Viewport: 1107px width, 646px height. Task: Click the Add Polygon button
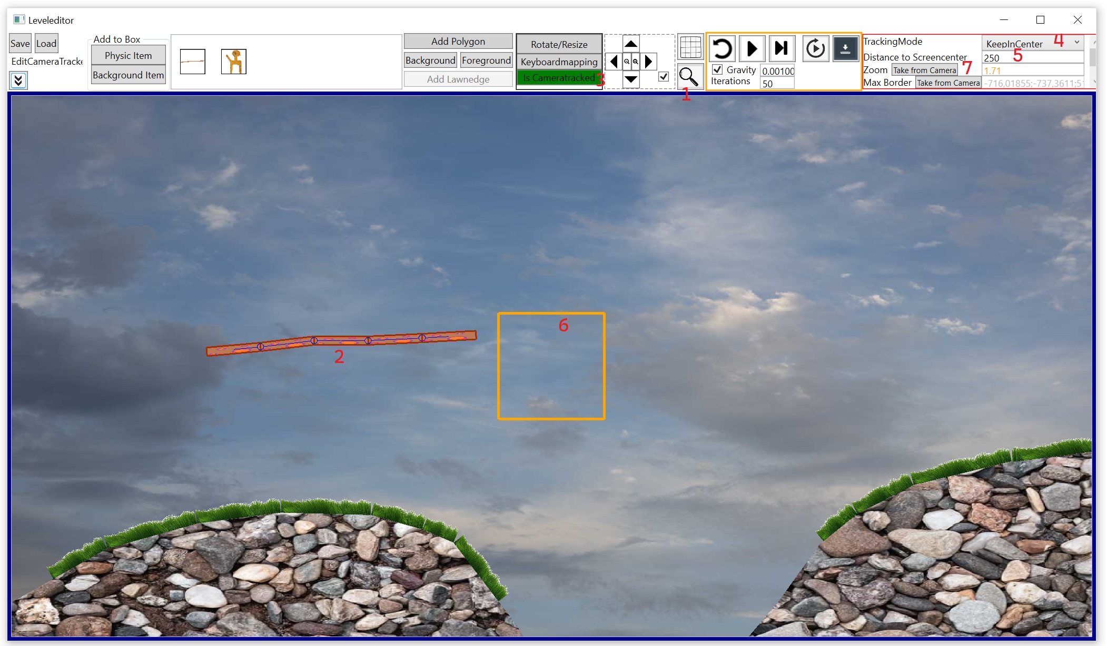click(x=458, y=42)
